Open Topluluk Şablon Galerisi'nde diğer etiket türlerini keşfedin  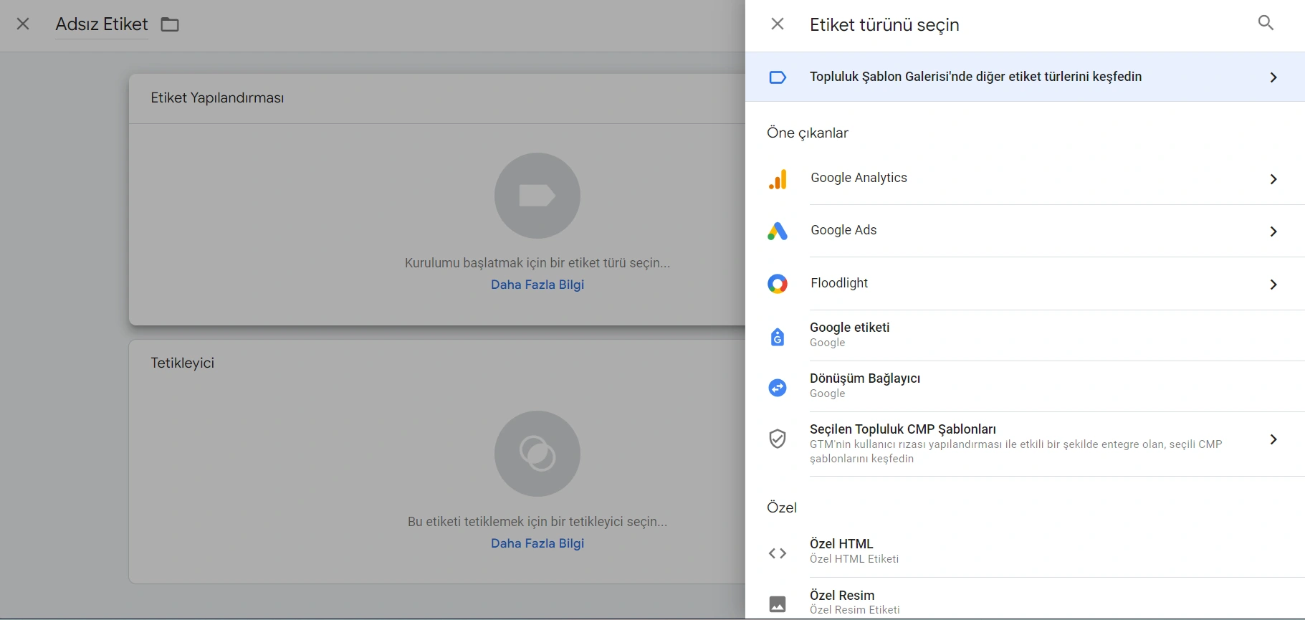click(x=1025, y=77)
